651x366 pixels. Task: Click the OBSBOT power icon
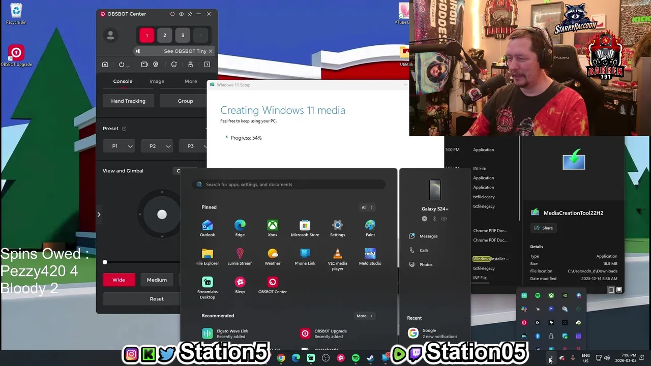click(122, 65)
